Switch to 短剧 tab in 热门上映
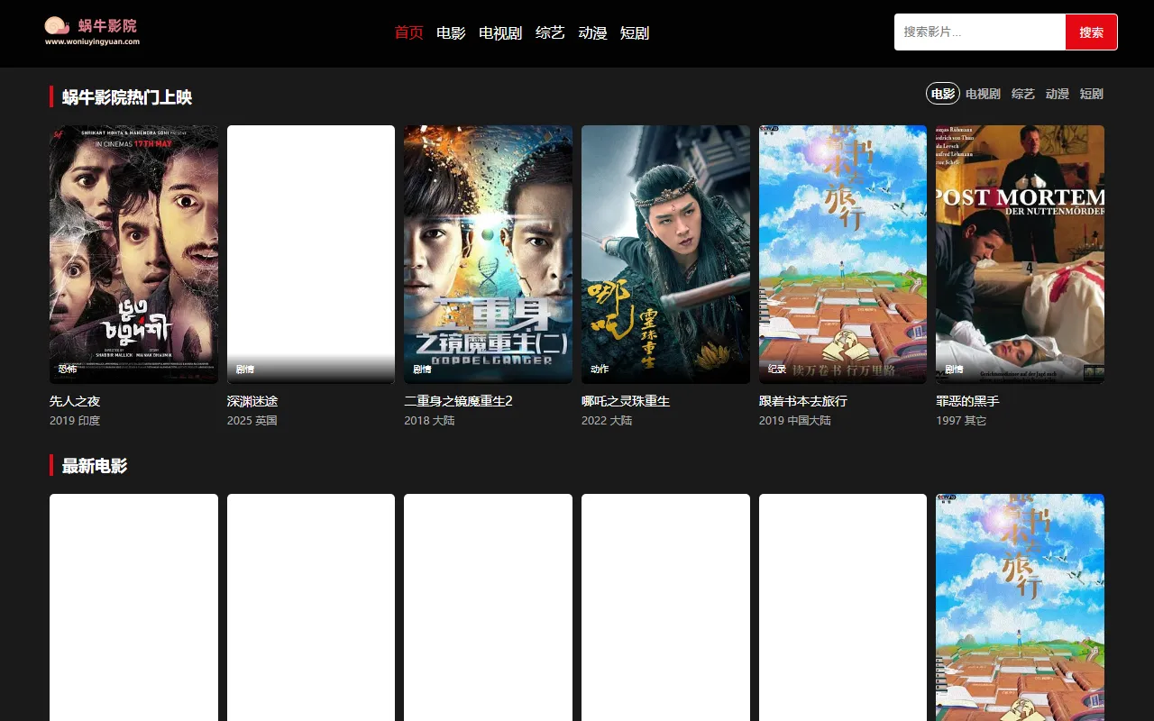1154x721 pixels. coord(1091,94)
